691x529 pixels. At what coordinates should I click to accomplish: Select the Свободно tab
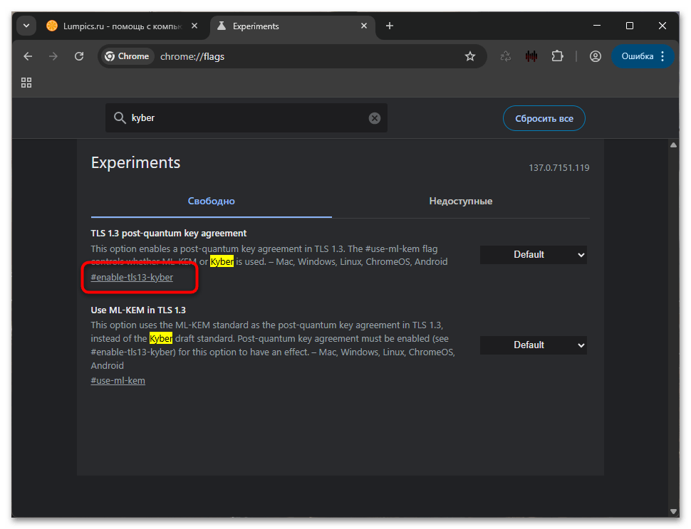(x=211, y=201)
